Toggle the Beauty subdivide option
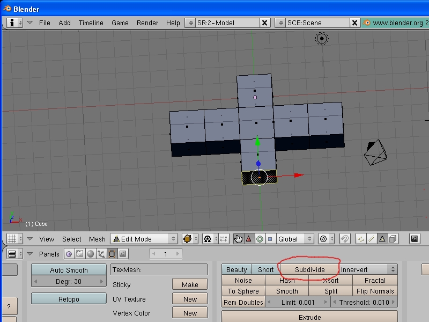Viewport: 429px width, 322px height. [x=236, y=270]
